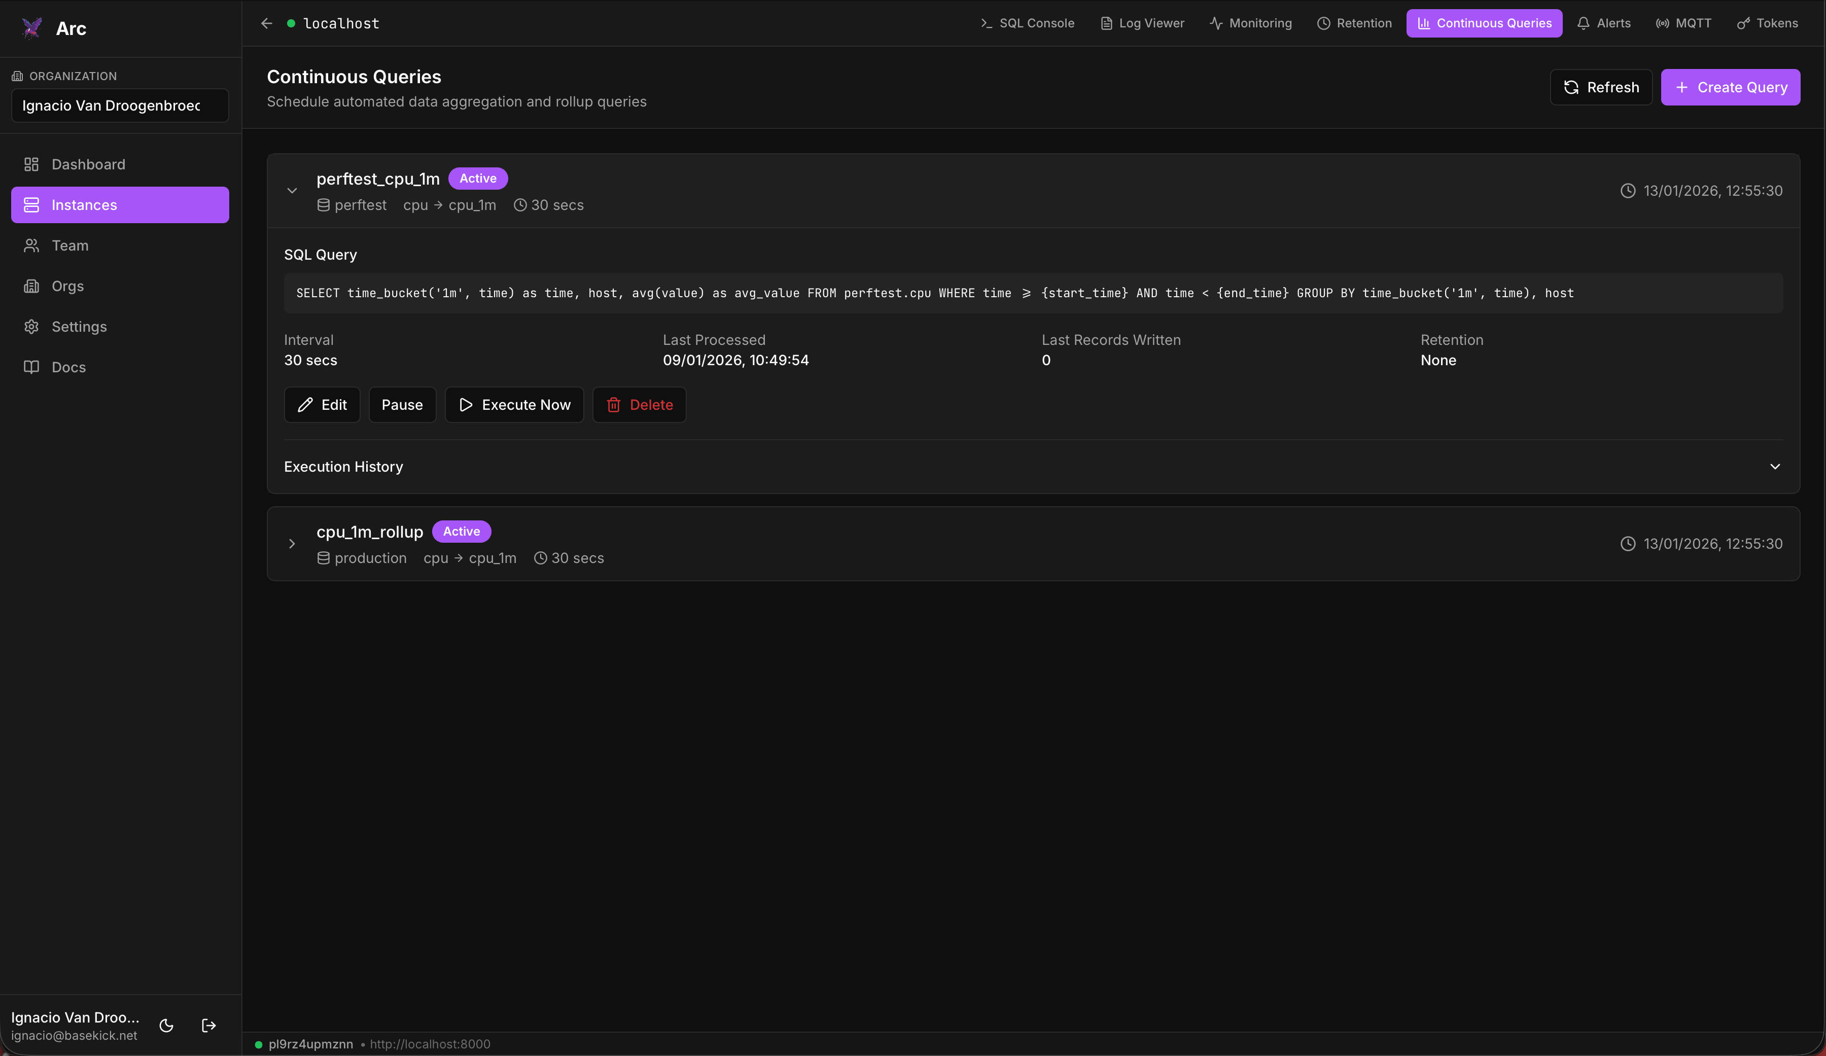Open the Alerts tab
The image size is (1826, 1056).
(1603, 23)
